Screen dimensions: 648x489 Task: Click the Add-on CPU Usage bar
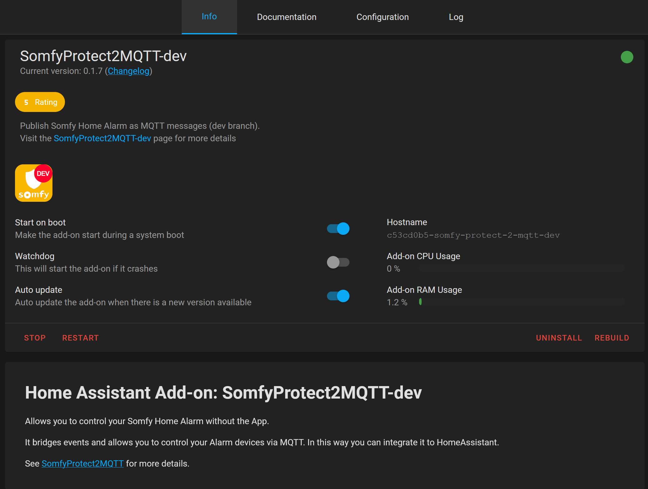click(522, 268)
